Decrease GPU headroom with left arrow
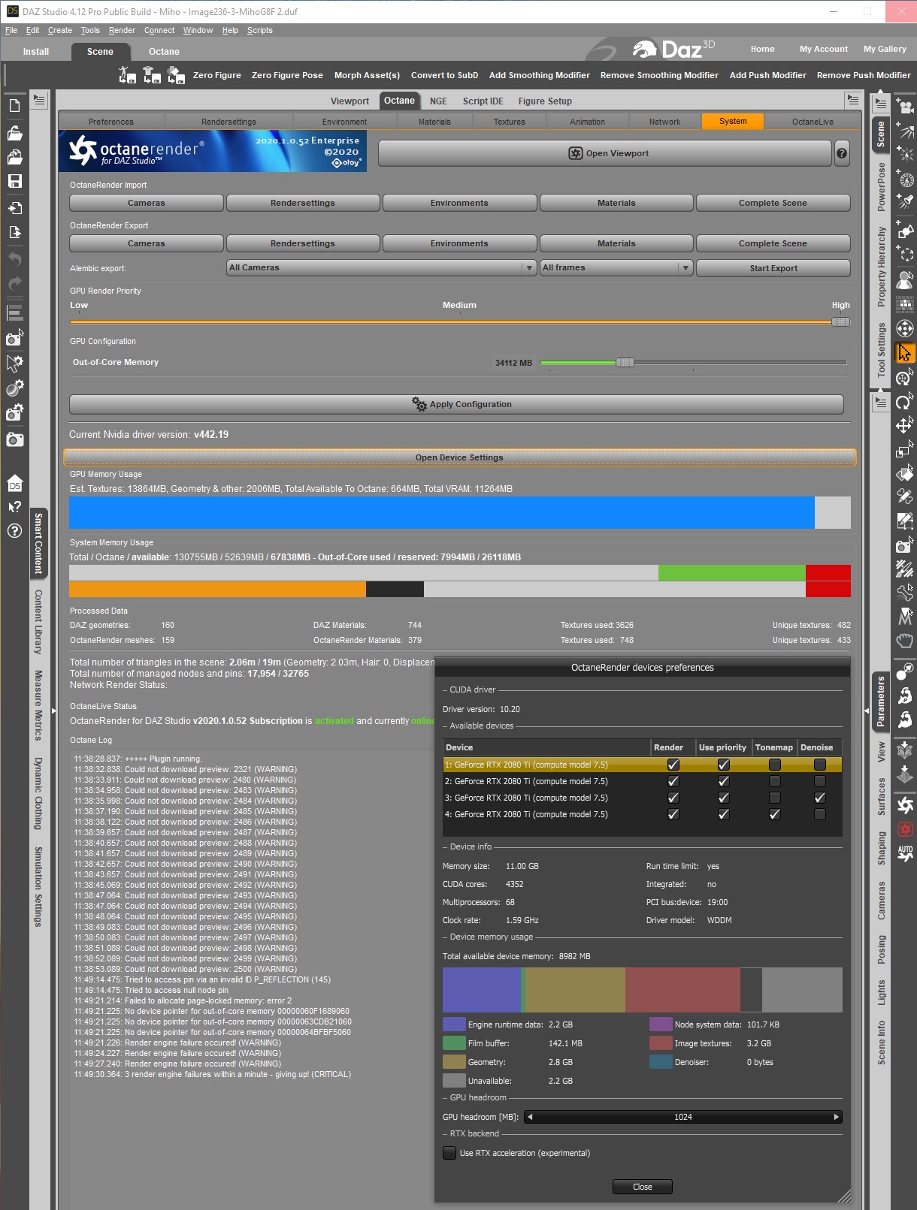 (x=530, y=1117)
